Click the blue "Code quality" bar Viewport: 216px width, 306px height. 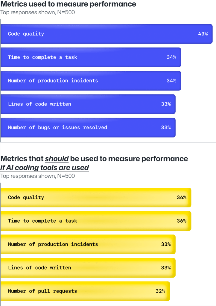pos(106,34)
